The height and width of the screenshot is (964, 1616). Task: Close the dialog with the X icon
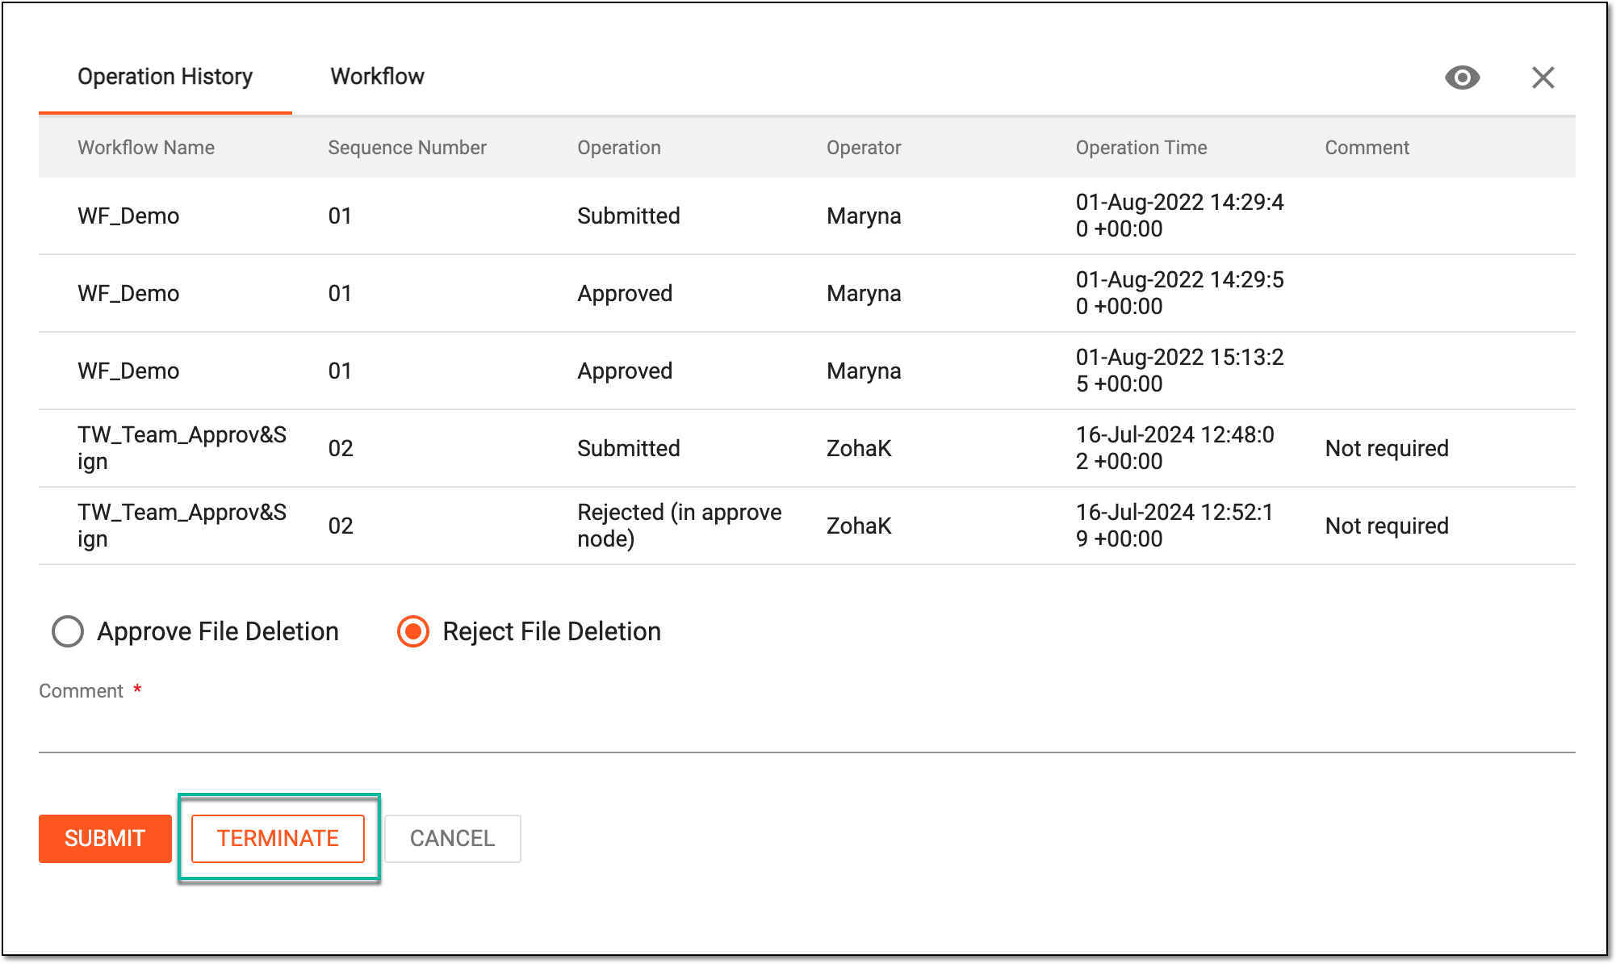[1543, 78]
